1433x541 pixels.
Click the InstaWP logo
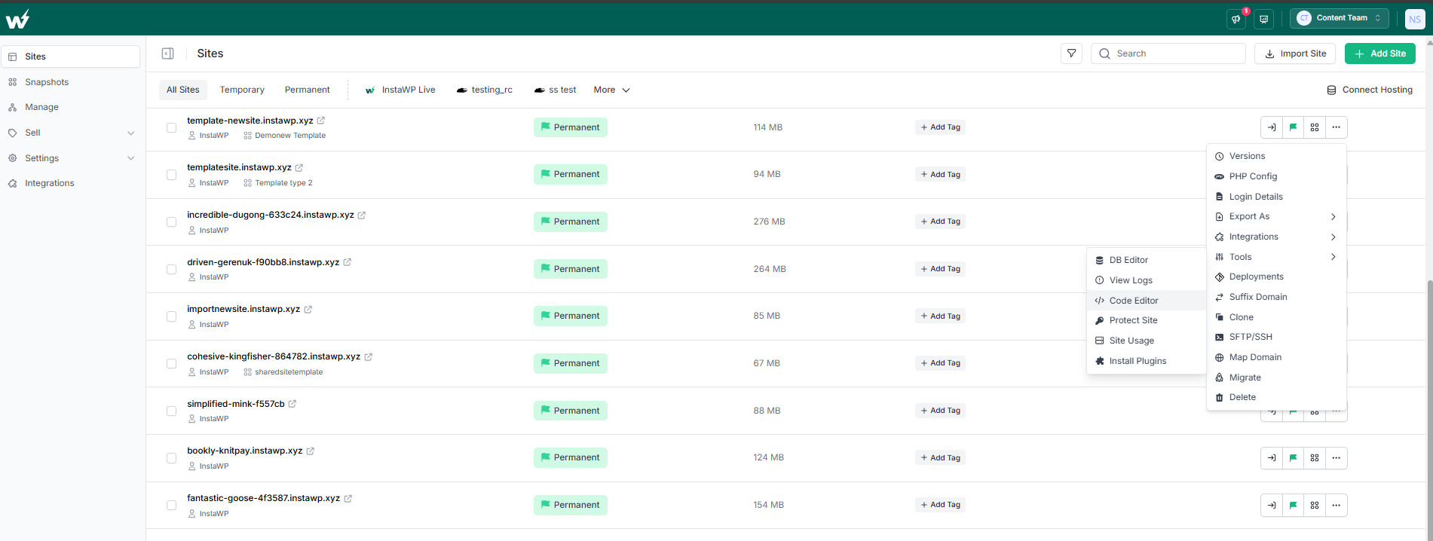[17, 19]
